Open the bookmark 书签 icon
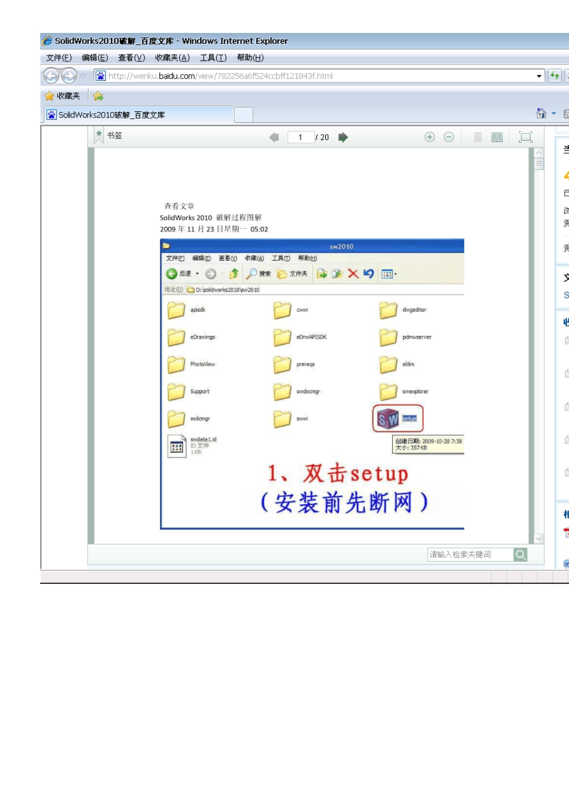 [99, 136]
